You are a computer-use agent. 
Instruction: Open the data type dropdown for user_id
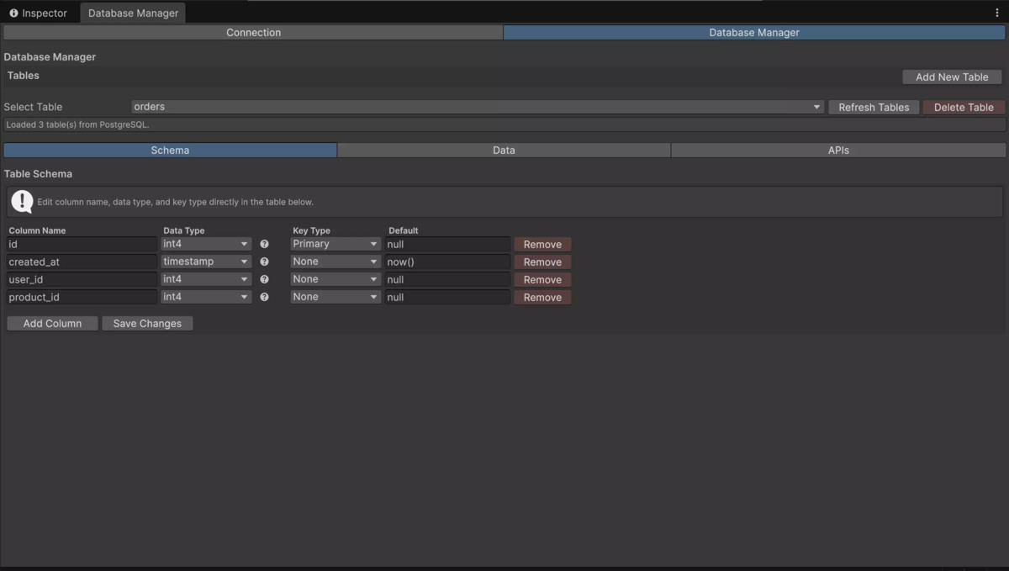tap(206, 279)
